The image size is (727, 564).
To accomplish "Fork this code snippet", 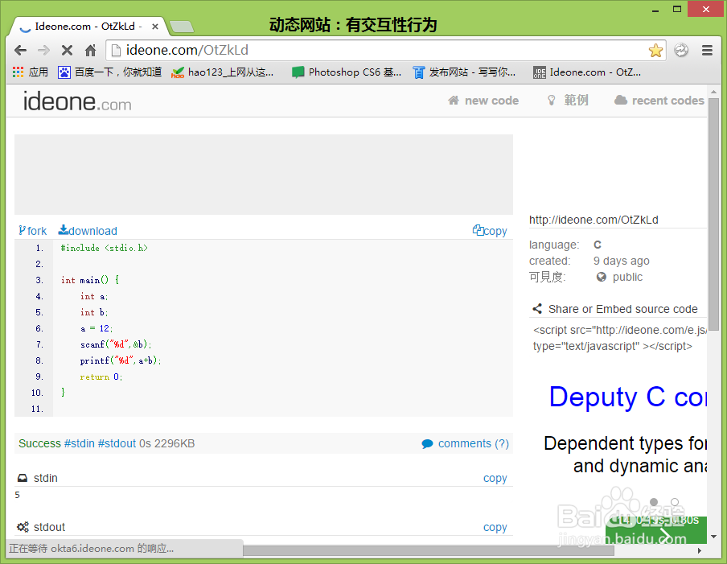I will point(32,231).
